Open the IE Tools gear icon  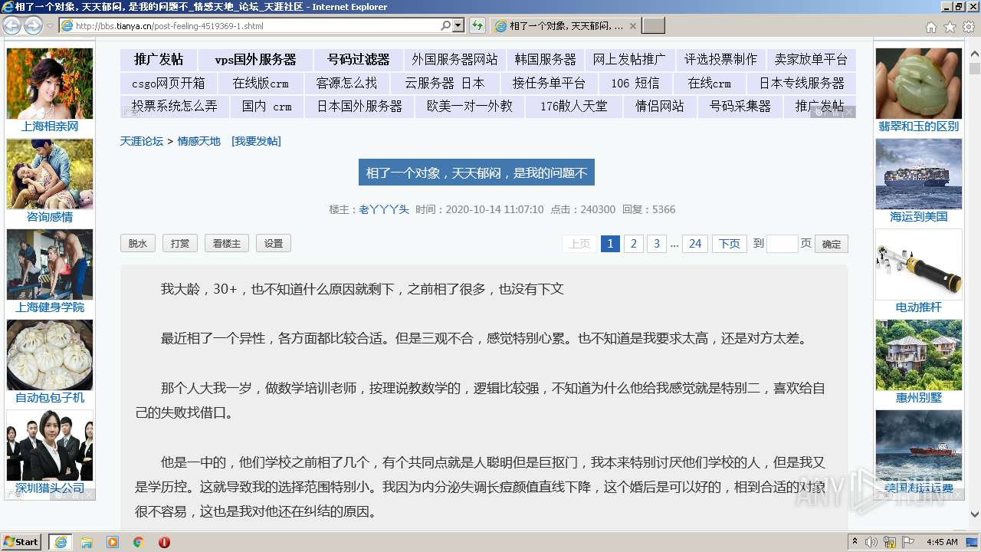tap(969, 27)
